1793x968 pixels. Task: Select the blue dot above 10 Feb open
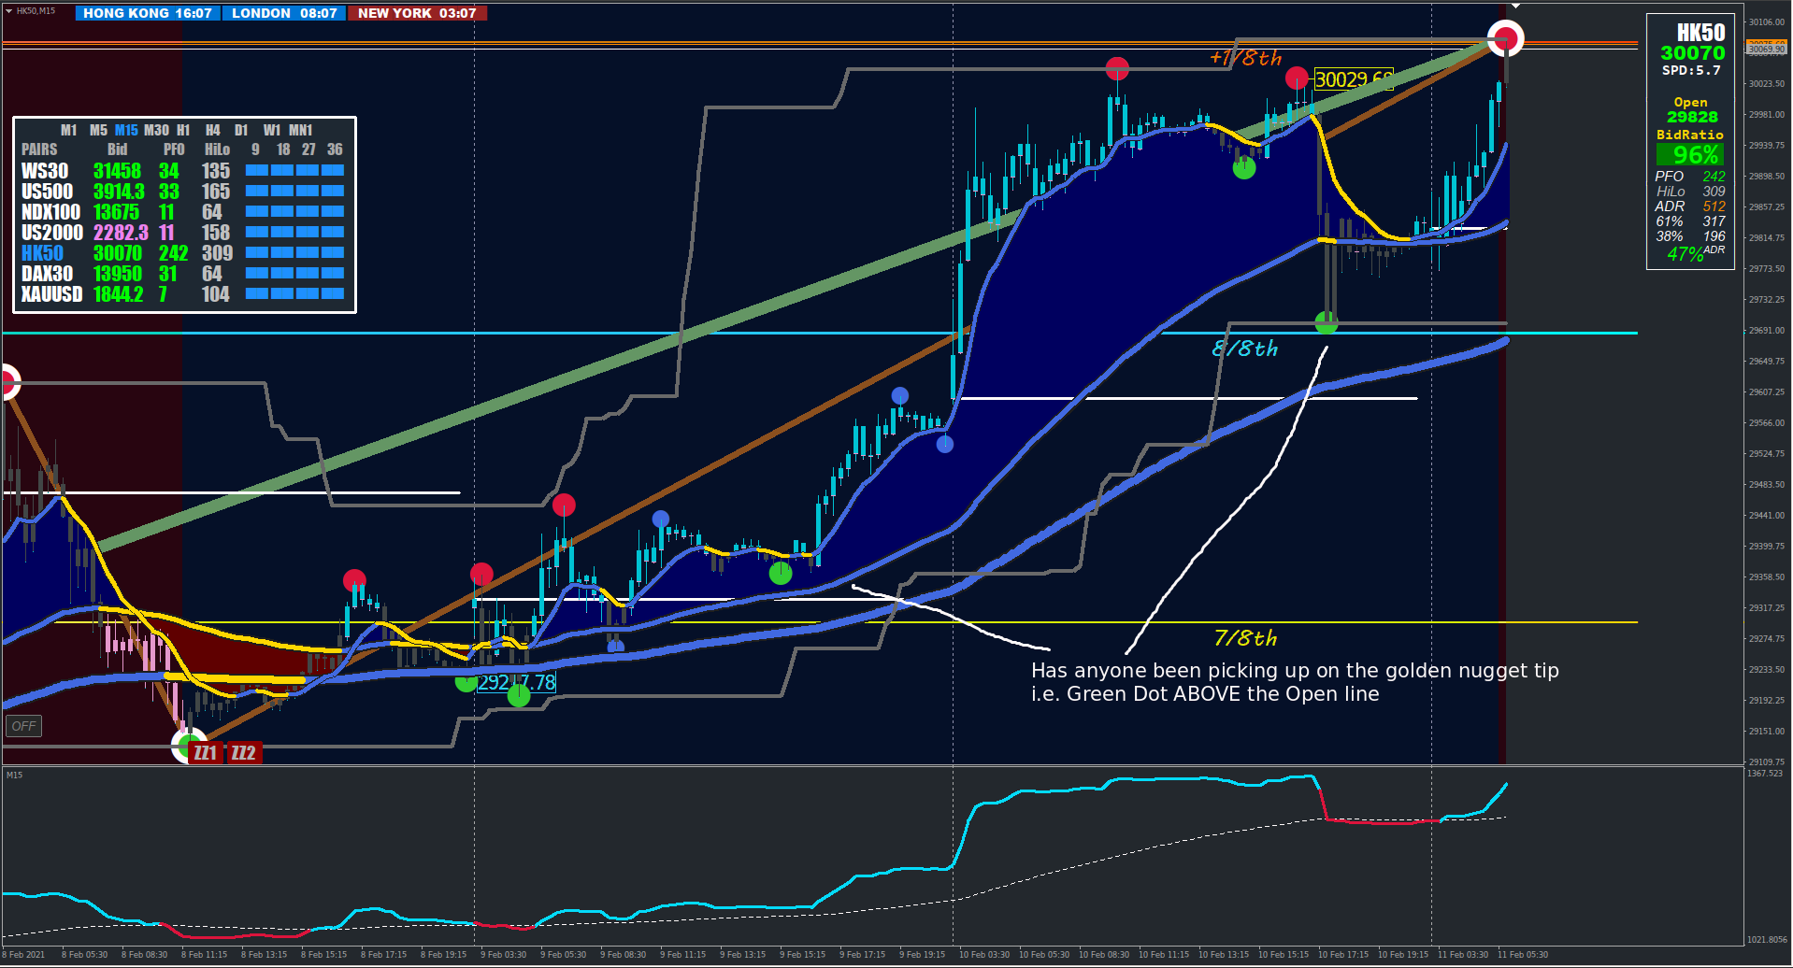pos(945,444)
